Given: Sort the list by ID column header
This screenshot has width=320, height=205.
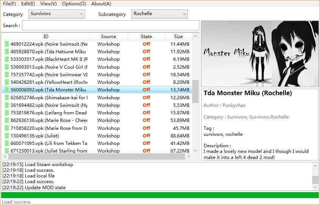Looking at the screenshot, I should (x=46, y=37).
